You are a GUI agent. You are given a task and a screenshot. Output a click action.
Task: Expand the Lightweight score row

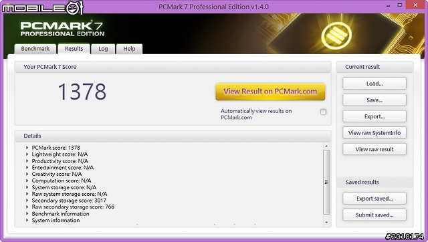coord(27,154)
